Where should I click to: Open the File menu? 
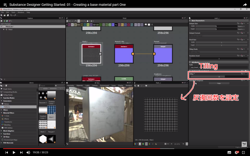[2, 12]
